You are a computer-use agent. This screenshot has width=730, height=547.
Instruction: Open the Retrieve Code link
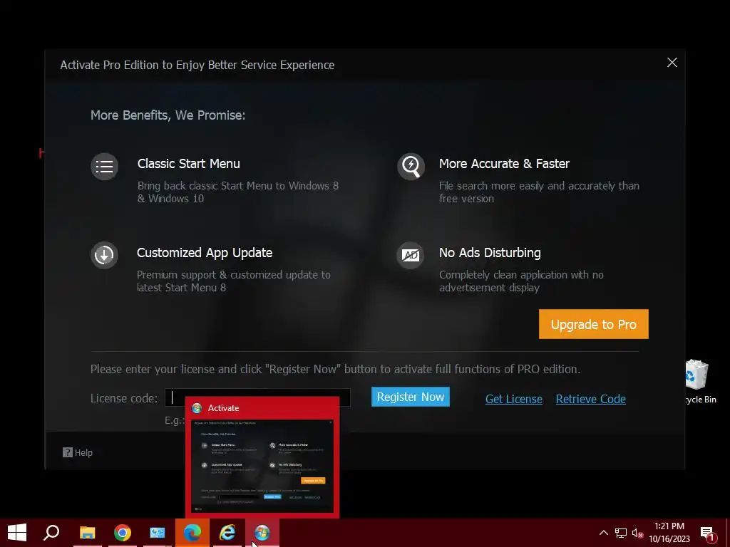590,399
